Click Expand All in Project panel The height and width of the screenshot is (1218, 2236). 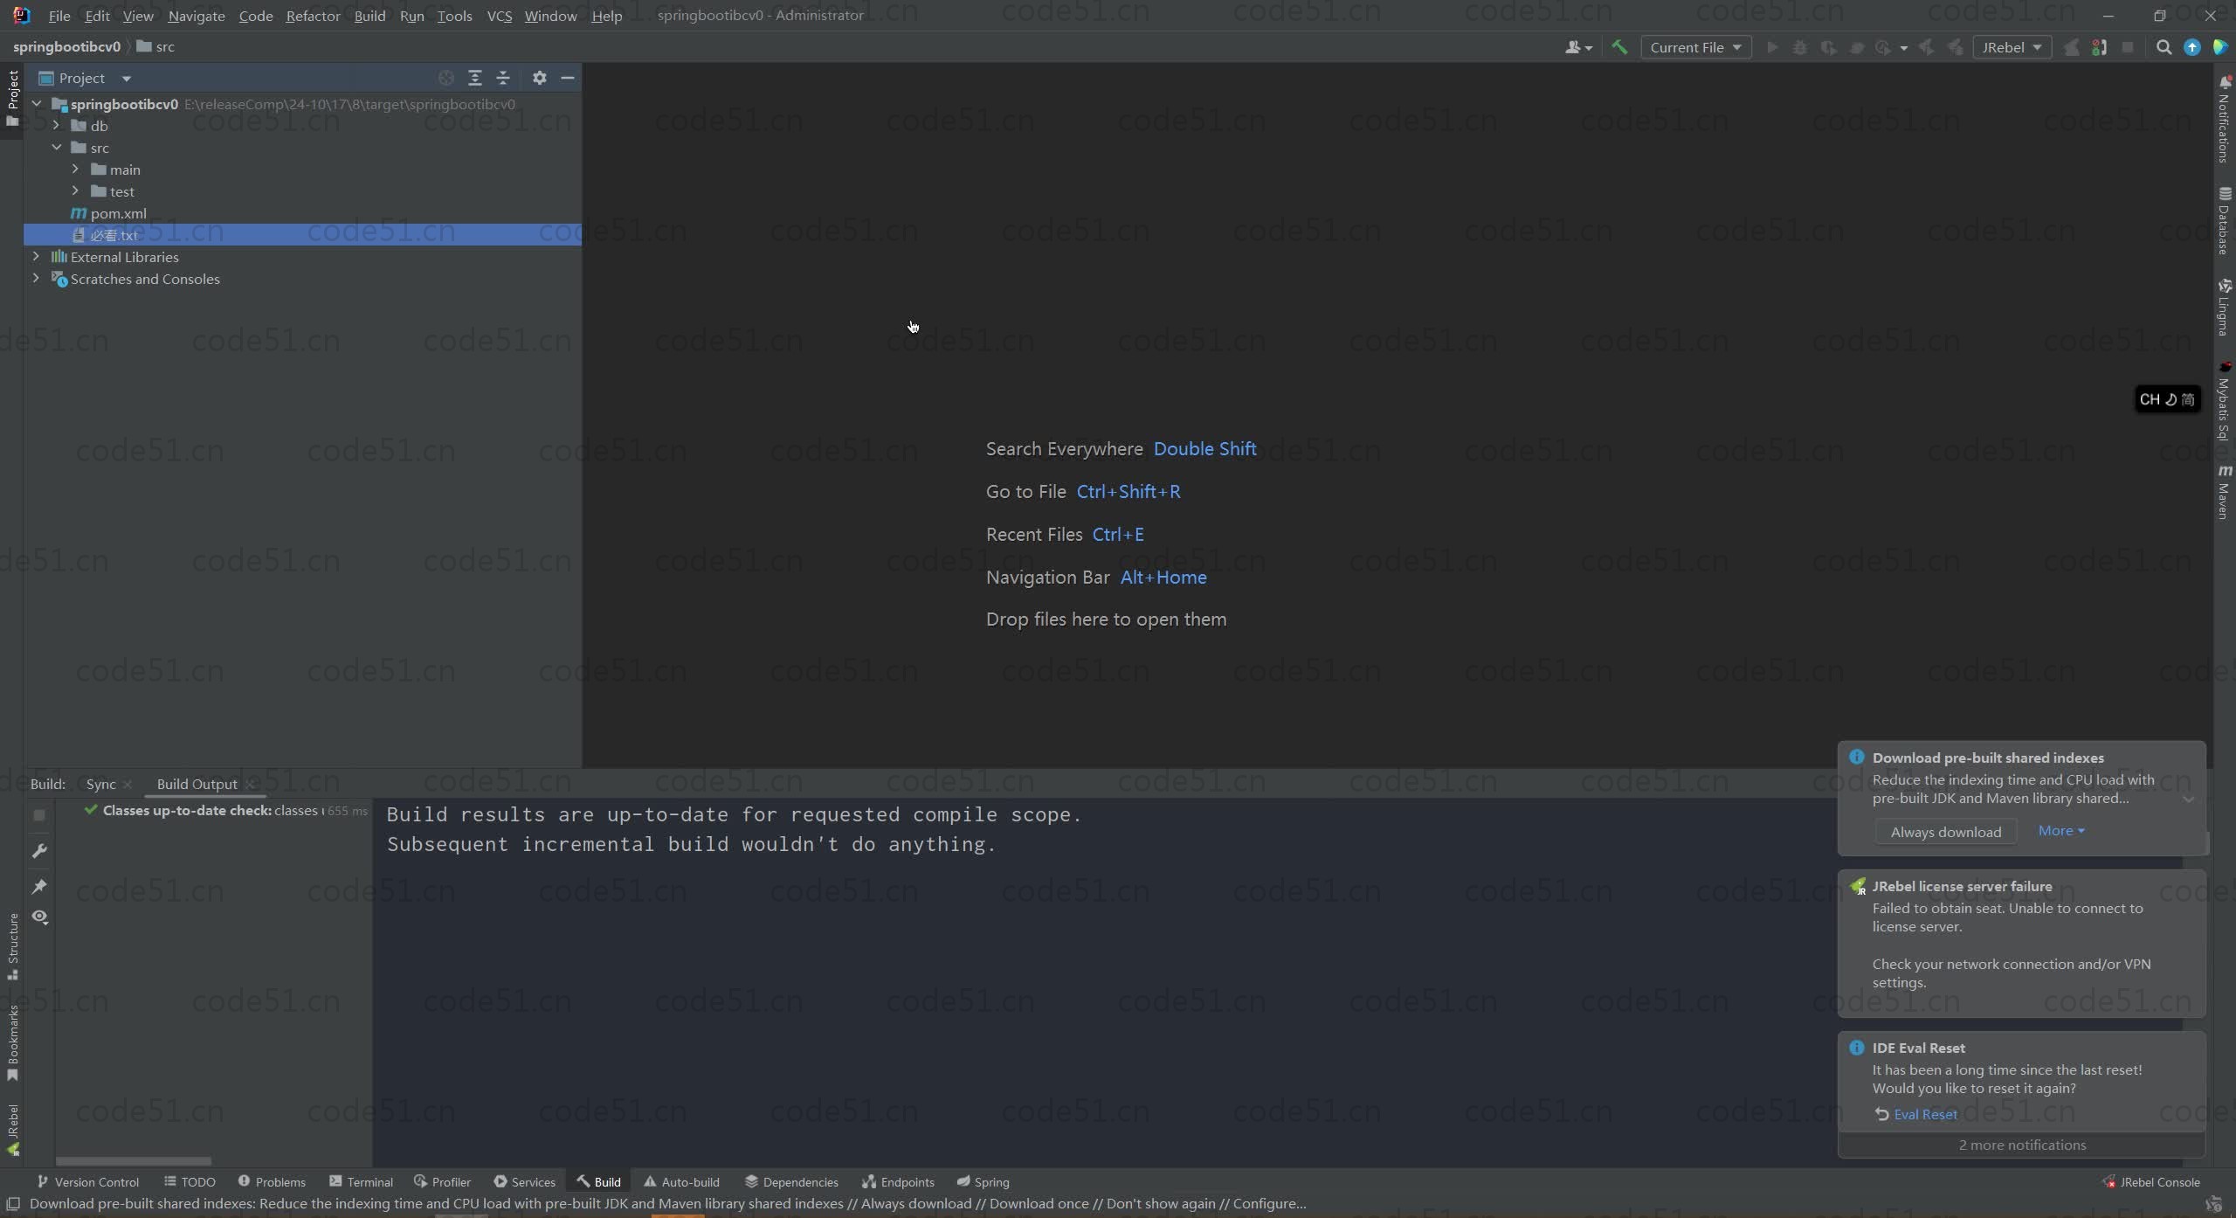(474, 78)
